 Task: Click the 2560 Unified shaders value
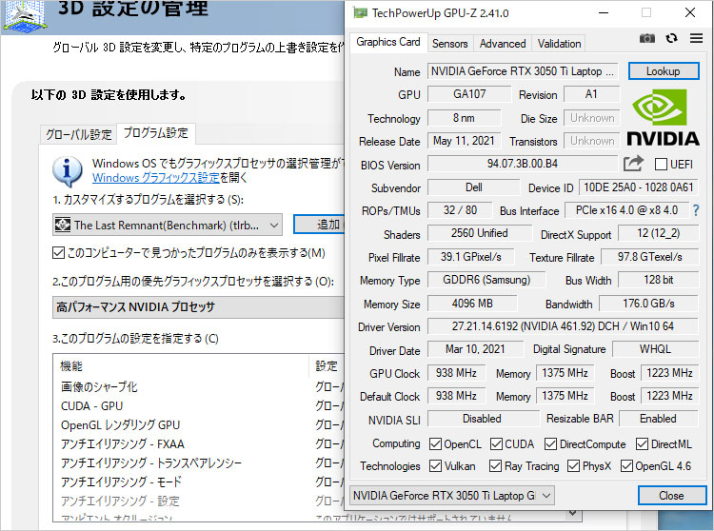pyautogui.click(x=480, y=233)
